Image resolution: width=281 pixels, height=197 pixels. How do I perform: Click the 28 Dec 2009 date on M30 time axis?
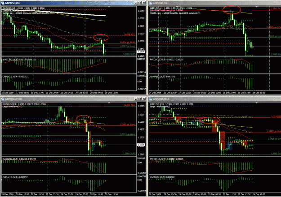pyautogui.click(x=8, y=194)
